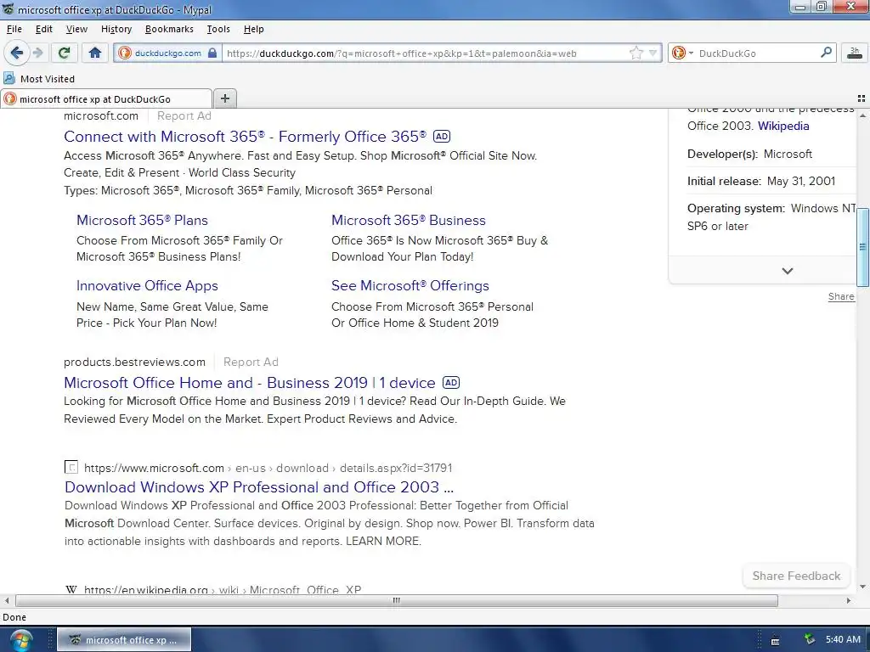Open the on-screen keyboard tray icon
This screenshot has height=652, width=870.
(x=775, y=641)
